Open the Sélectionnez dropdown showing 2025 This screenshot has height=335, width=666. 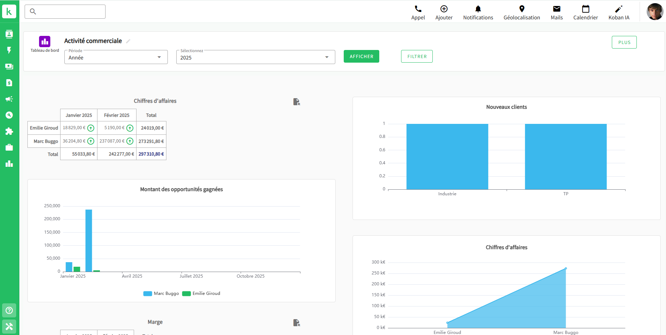tap(256, 57)
